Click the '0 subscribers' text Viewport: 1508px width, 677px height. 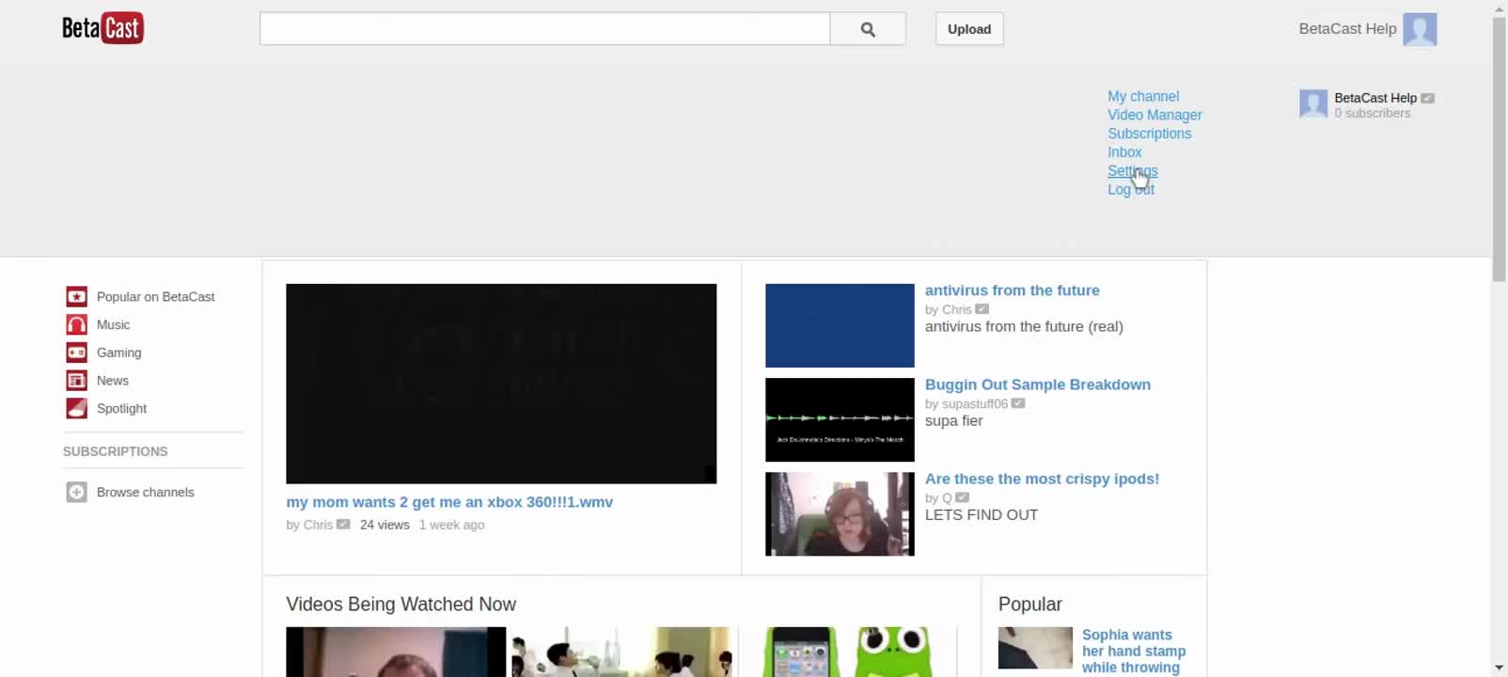tap(1372, 113)
